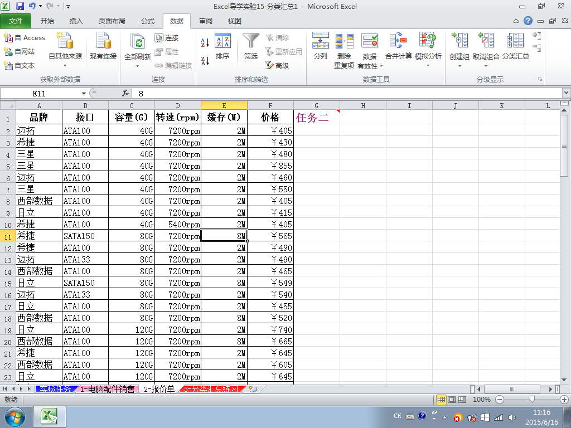
Task: Open Subtotal (分类汇总) dialog
Action: pos(516,46)
